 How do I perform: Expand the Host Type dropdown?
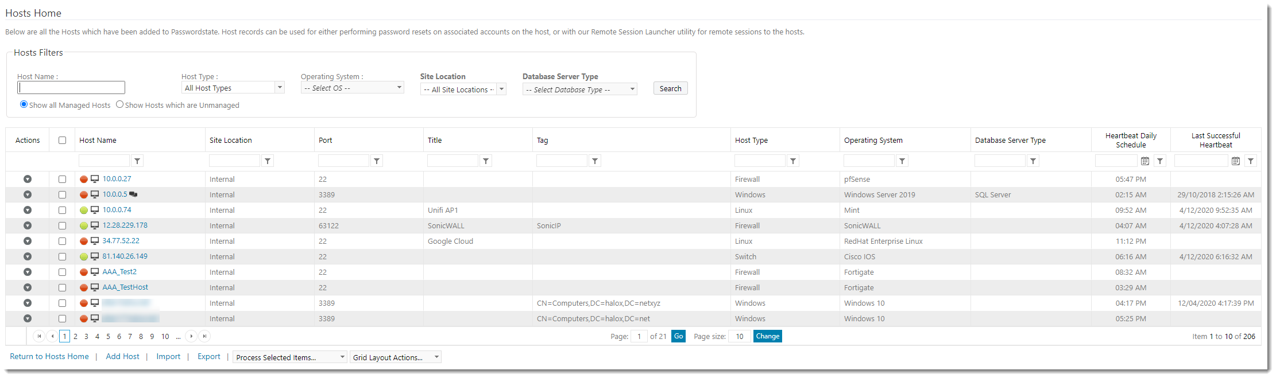[x=280, y=88]
